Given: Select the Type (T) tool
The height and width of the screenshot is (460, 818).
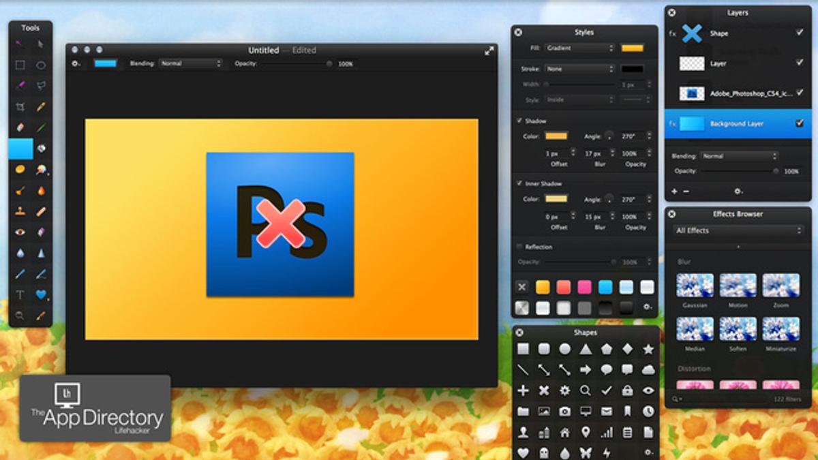Looking at the screenshot, I should click(x=20, y=295).
